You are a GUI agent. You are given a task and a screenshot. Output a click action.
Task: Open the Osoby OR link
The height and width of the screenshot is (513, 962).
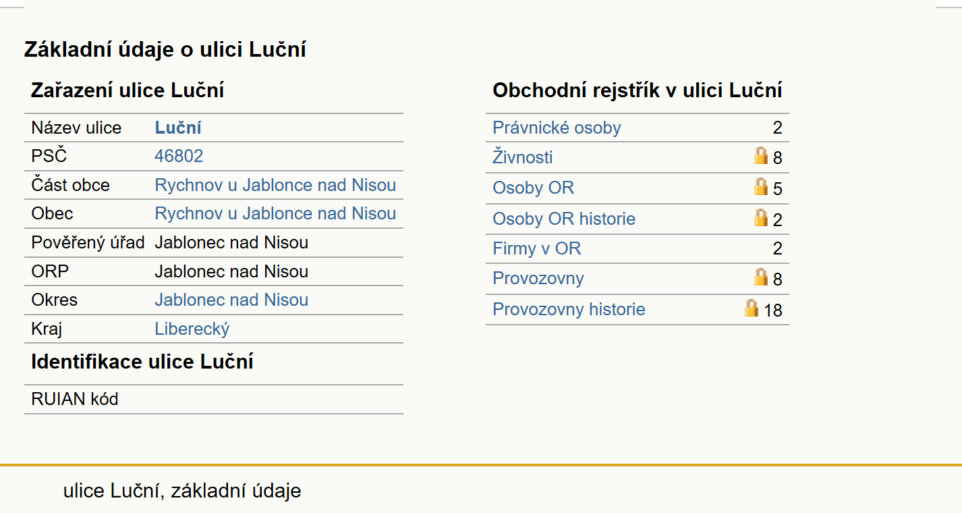click(x=533, y=188)
